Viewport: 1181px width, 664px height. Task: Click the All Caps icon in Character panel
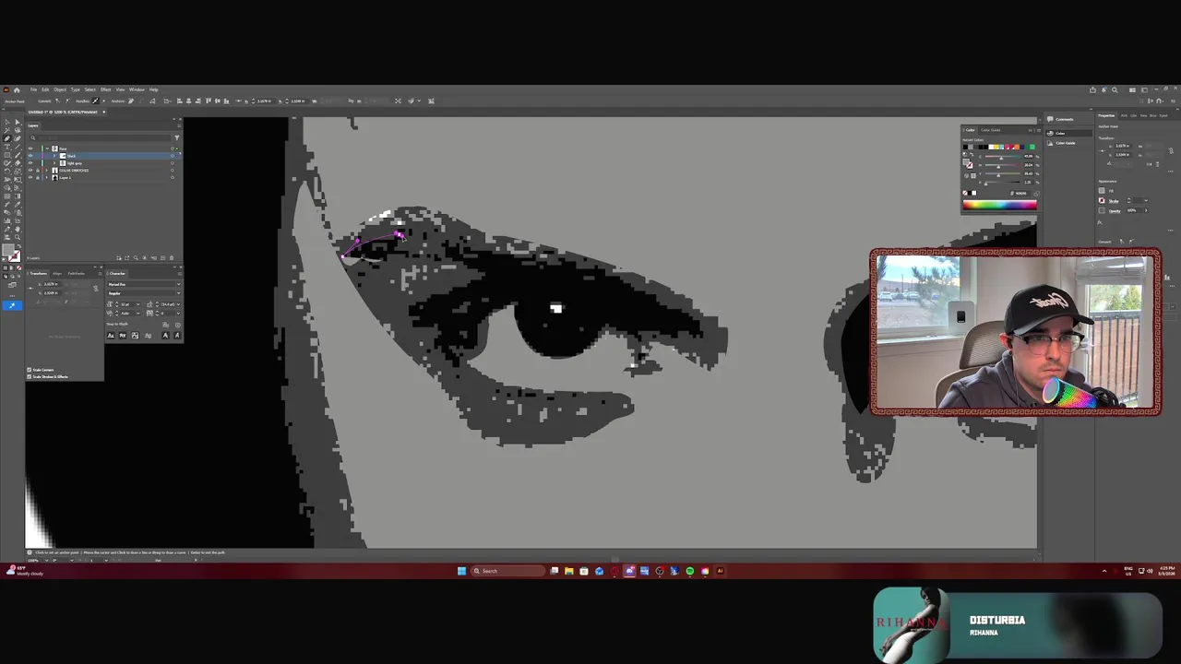[111, 336]
